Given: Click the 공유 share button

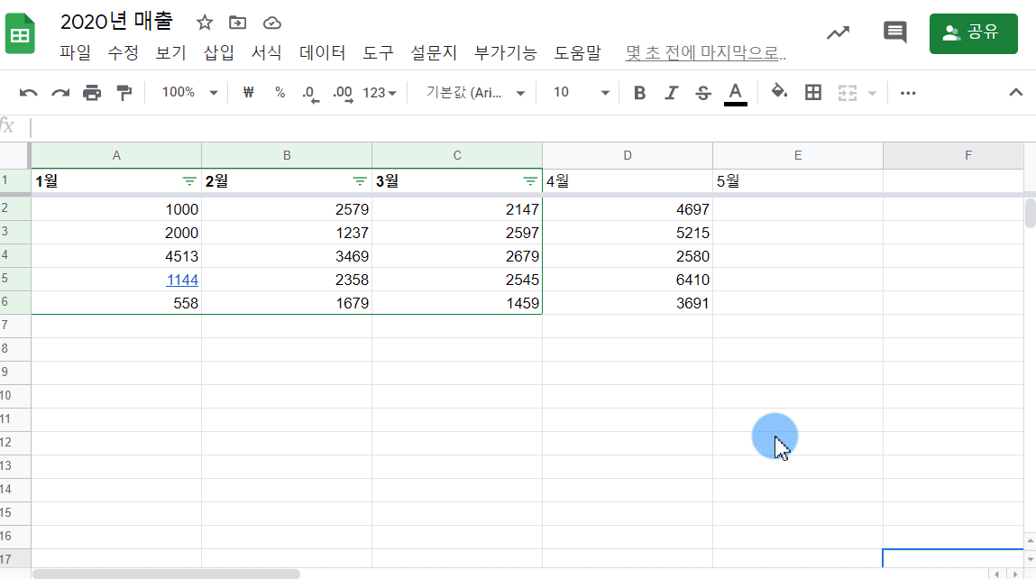Looking at the screenshot, I should (973, 33).
